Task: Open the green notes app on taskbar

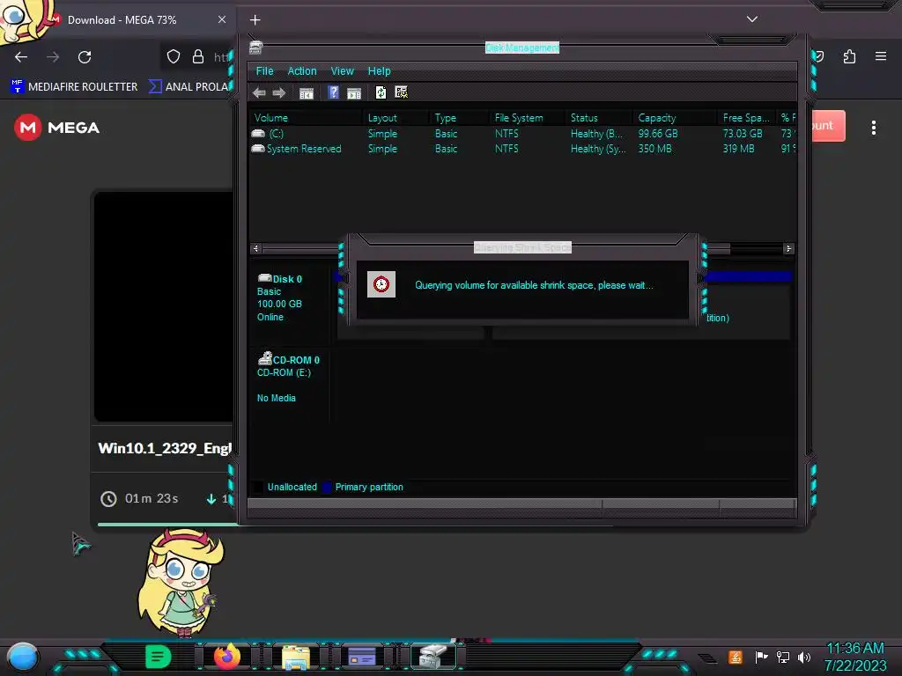Action: click(159, 657)
